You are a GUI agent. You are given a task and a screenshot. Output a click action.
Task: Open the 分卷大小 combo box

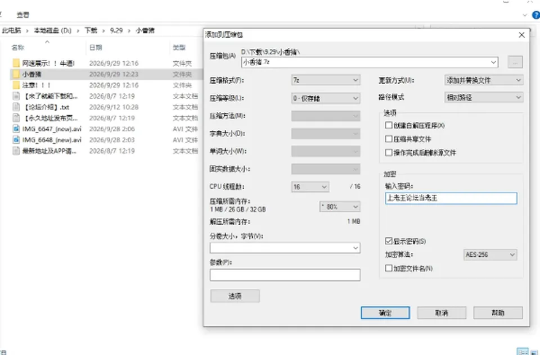[285, 248]
